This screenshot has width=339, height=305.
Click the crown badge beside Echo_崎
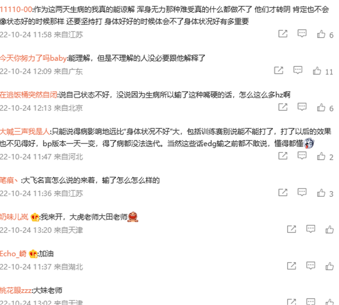(33, 254)
